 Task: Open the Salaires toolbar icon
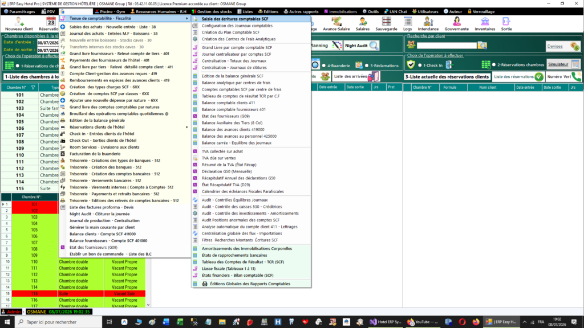pyautogui.click(x=362, y=24)
